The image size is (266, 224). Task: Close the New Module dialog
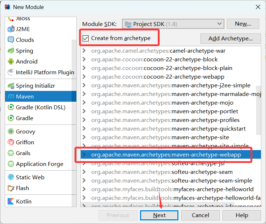pyautogui.click(x=258, y=7)
